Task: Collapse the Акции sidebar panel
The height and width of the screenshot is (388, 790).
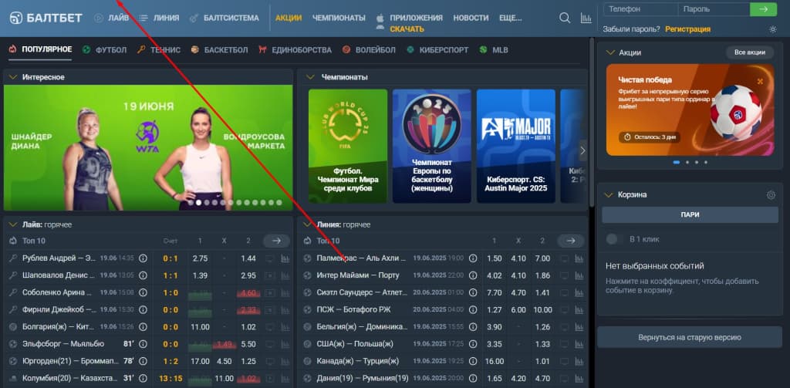Action: tap(610, 52)
